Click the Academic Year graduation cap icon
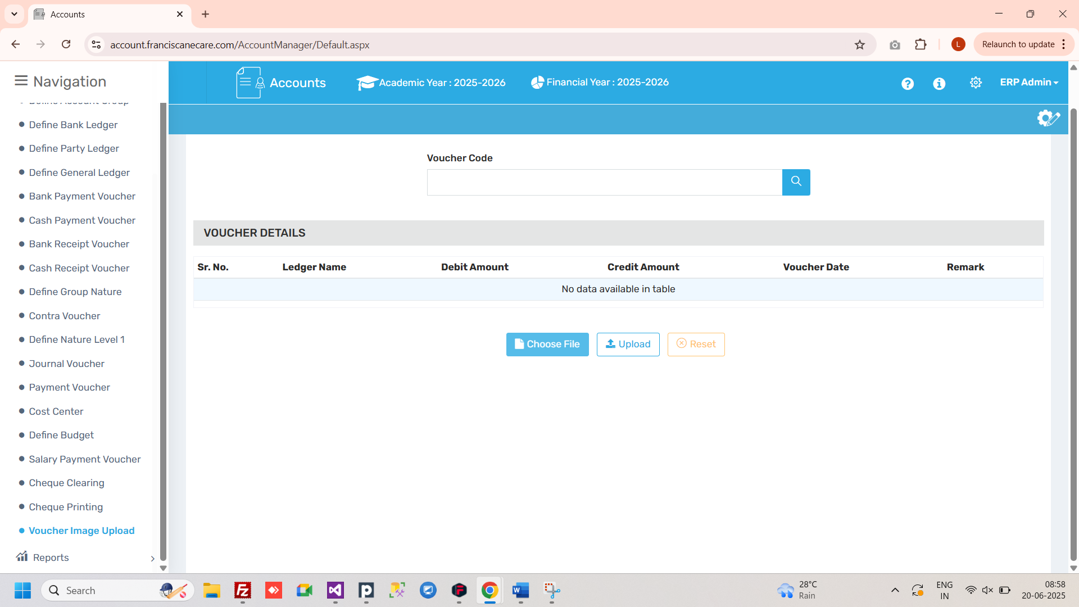Viewport: 1079px width, 607px height. [x=366, y=83]
